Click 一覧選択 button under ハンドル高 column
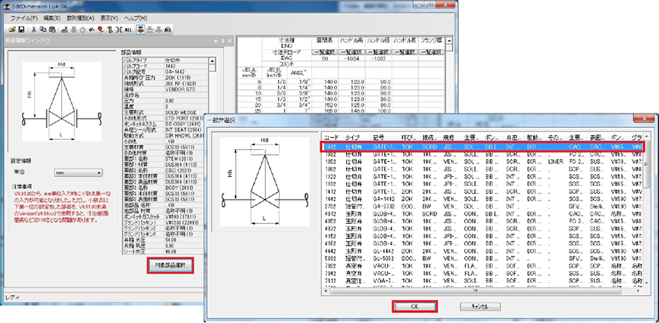659x323 pixels. 351,52
